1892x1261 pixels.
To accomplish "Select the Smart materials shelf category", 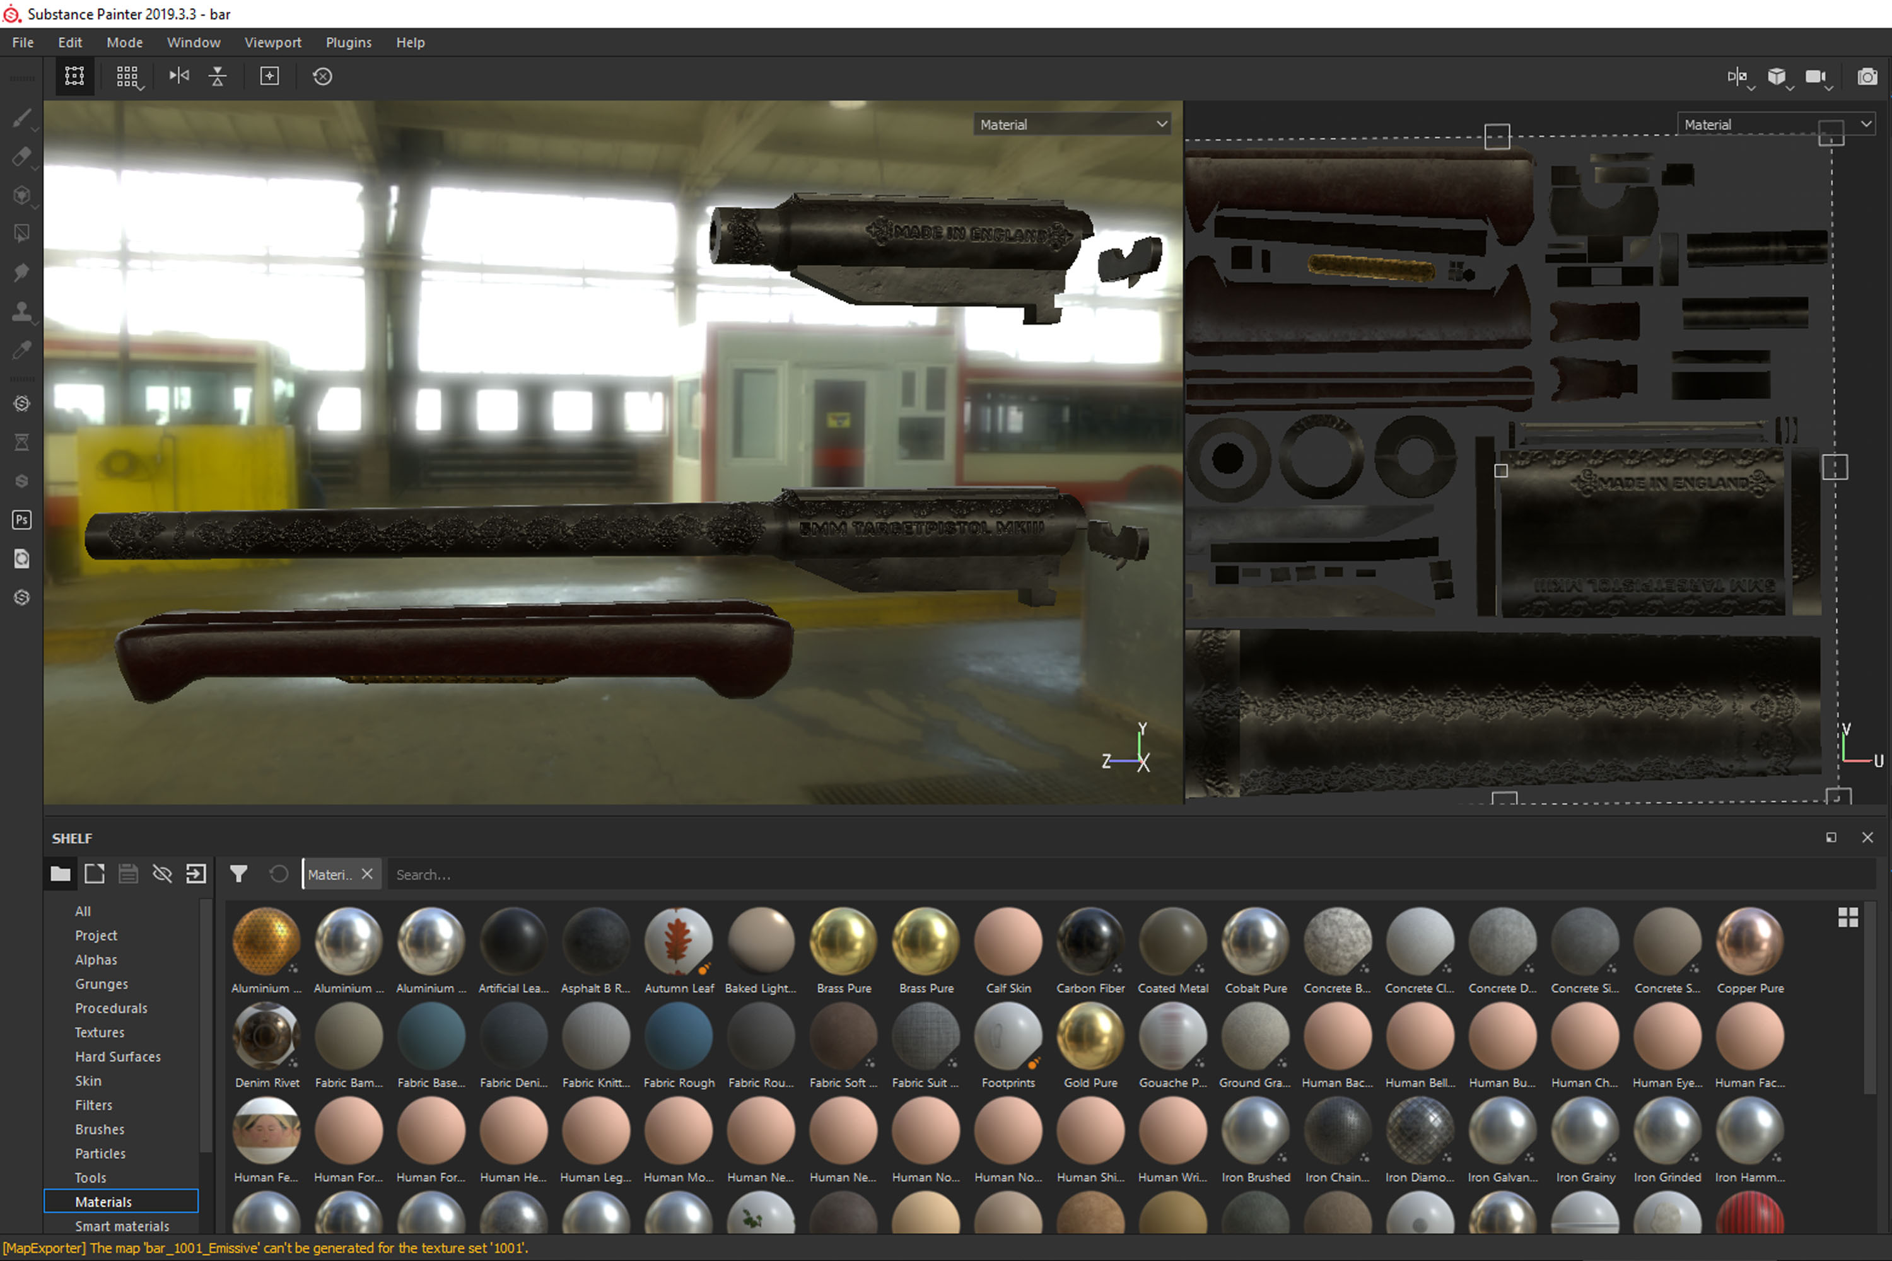I will (x=122, y=1226).
